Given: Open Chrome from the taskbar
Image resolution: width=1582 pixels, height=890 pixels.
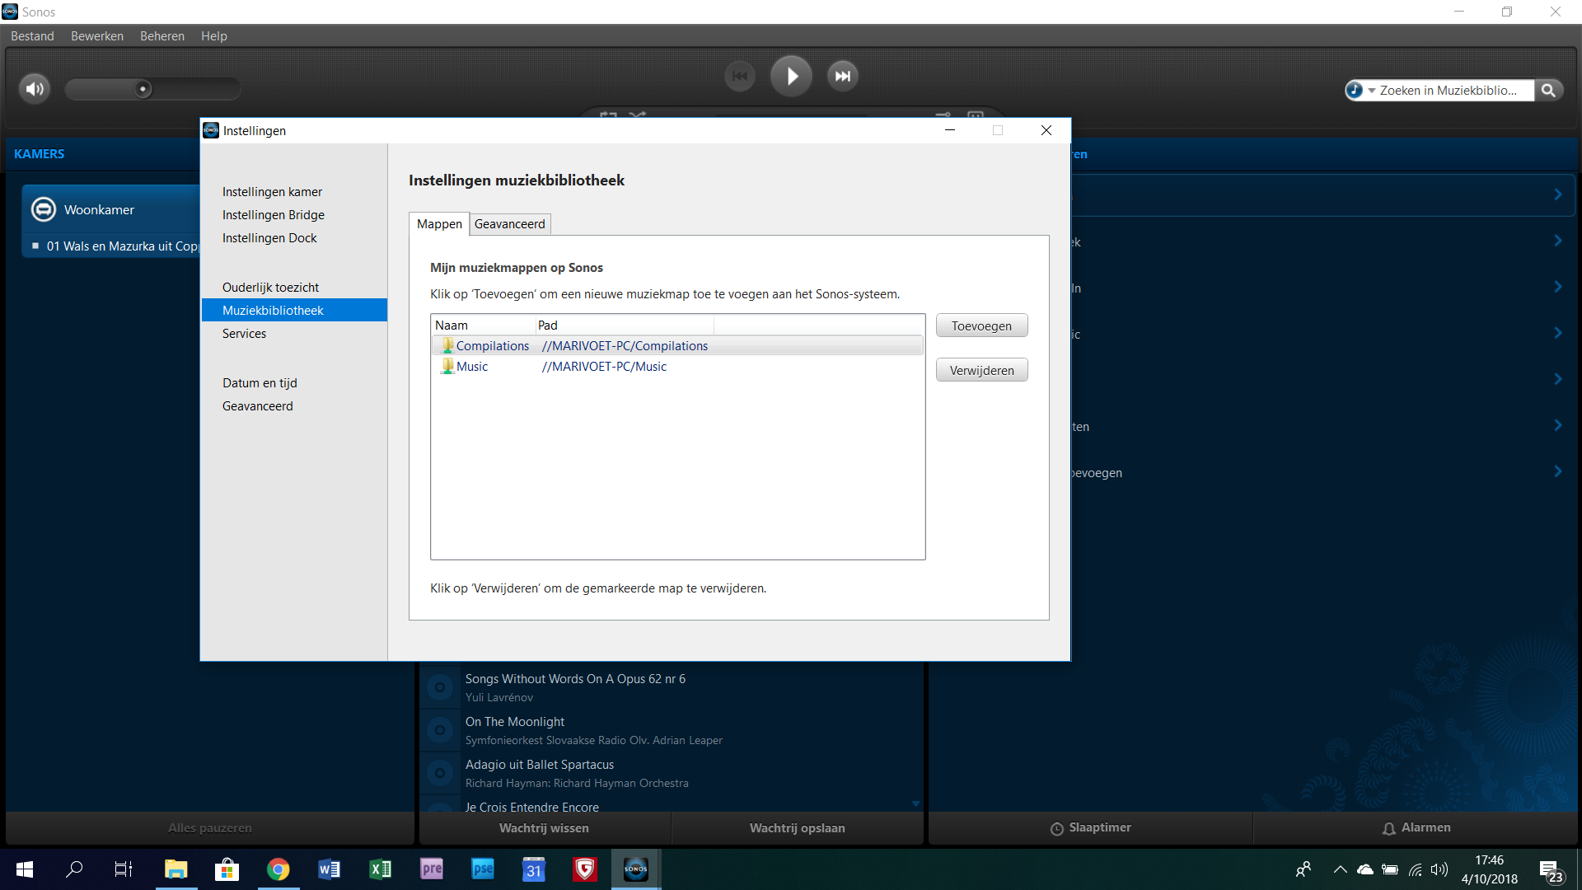Looking at the screenshot, I should coord(278,869).
